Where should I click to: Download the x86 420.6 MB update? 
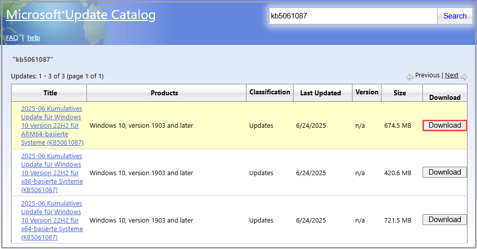[x=445, y=172]
